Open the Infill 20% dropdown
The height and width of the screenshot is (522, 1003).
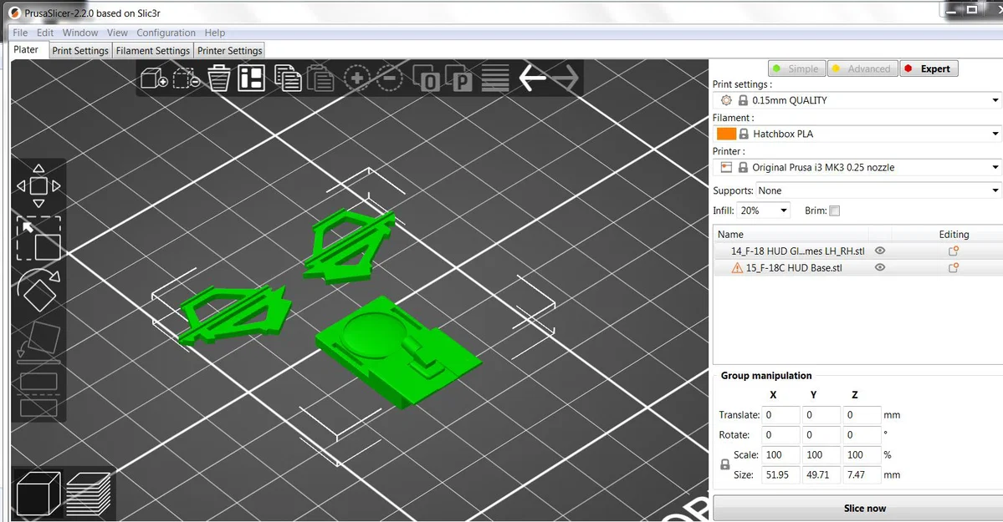click(765, 210)
